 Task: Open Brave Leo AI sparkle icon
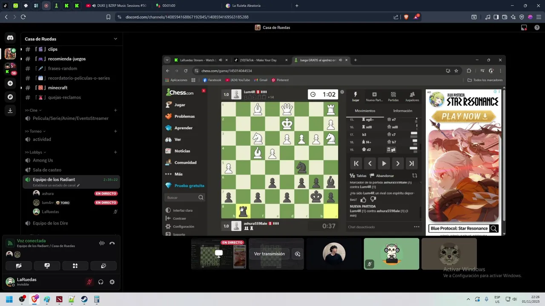tap(513, 17)
